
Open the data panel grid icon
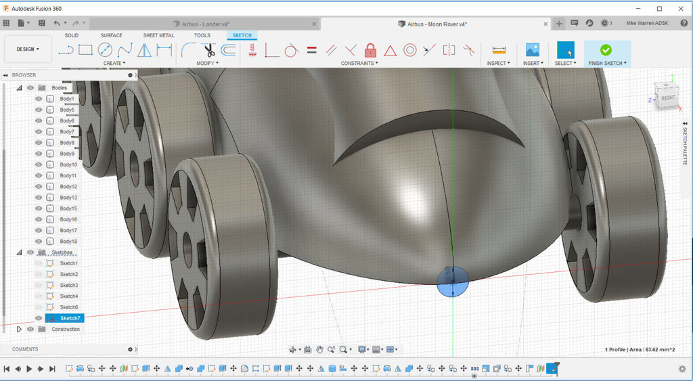pos(6,23)
